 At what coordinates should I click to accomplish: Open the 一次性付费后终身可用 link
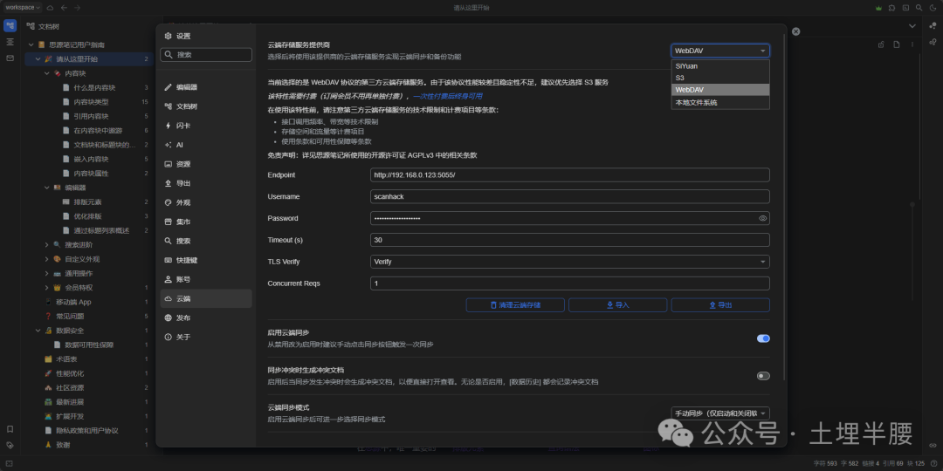click(x=447, y=96)
